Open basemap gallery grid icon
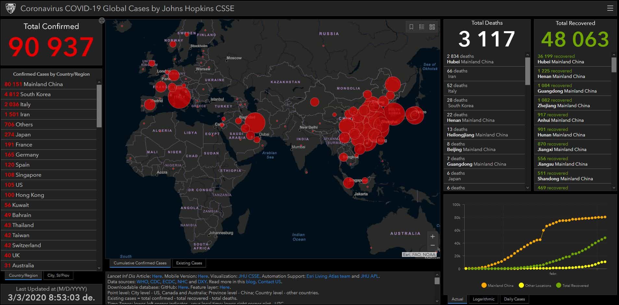This screenshot has height=305, width=619. [x=432, y=27]
